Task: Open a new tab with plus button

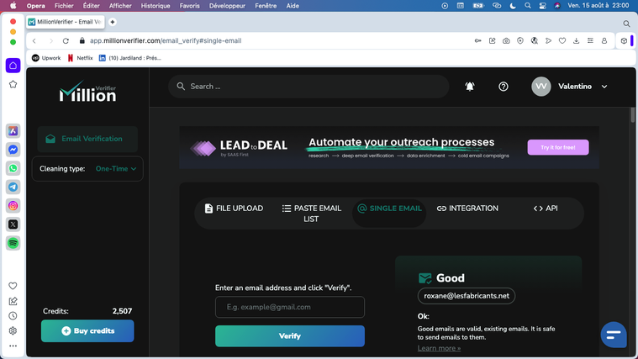Action: [113, 22]
